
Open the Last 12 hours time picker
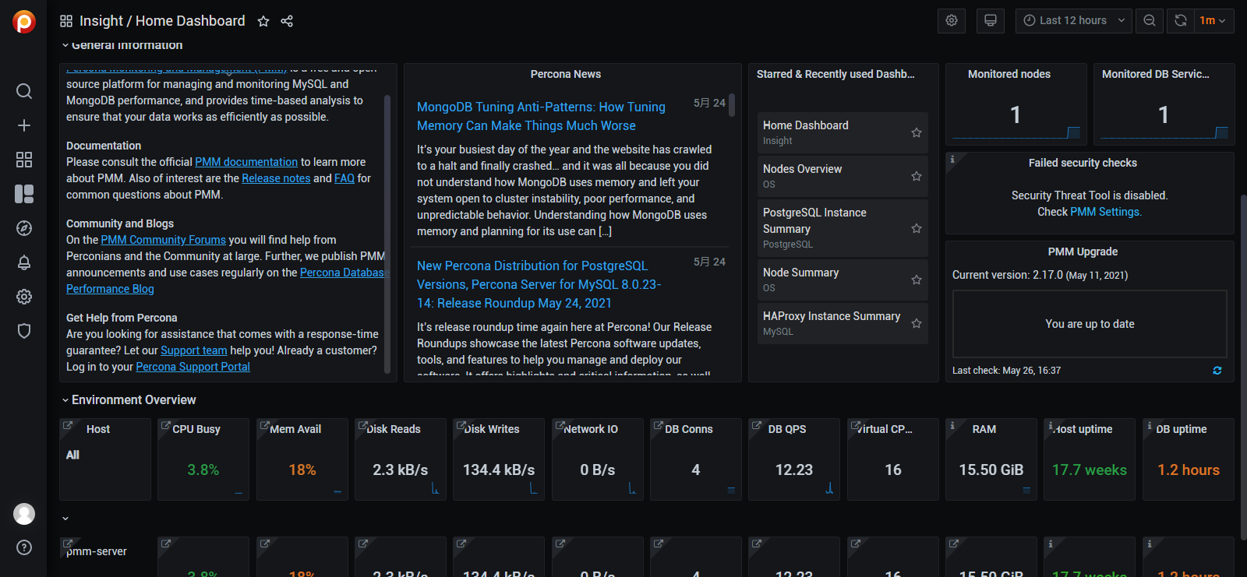click(1074, 21)
